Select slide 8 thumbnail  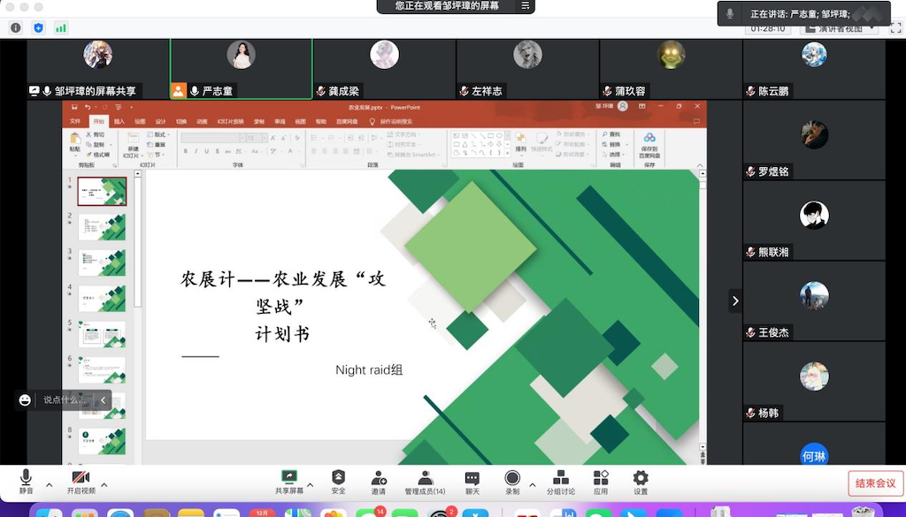[102, 441]
